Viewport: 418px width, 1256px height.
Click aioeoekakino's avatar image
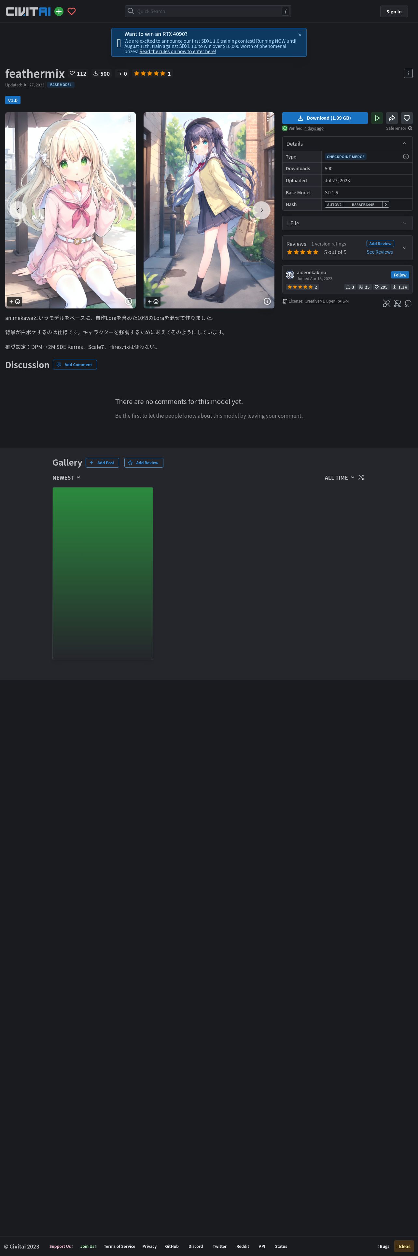coord(290,275)
